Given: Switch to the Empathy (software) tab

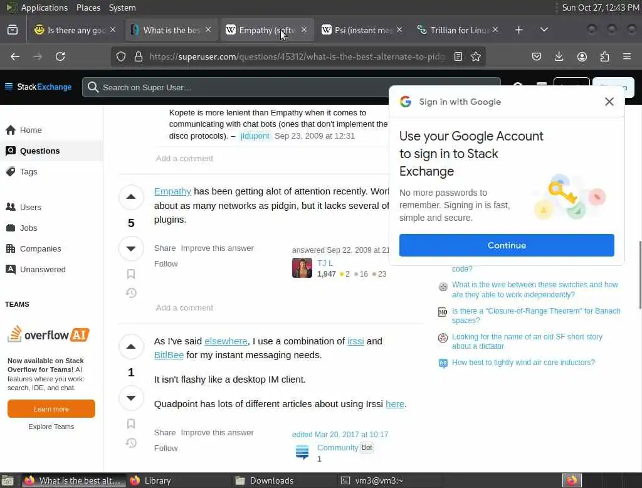Looking at the screenshot, I should tap(267, 30).
